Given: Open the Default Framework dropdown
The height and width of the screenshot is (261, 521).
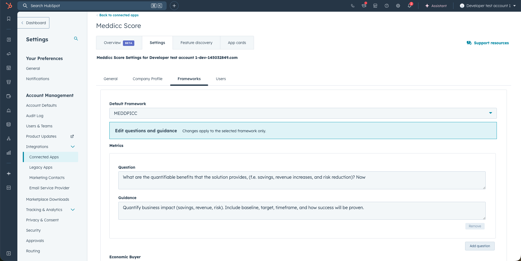Looking at the screenshot, I should pyautogui.click(x=303, y=113).
